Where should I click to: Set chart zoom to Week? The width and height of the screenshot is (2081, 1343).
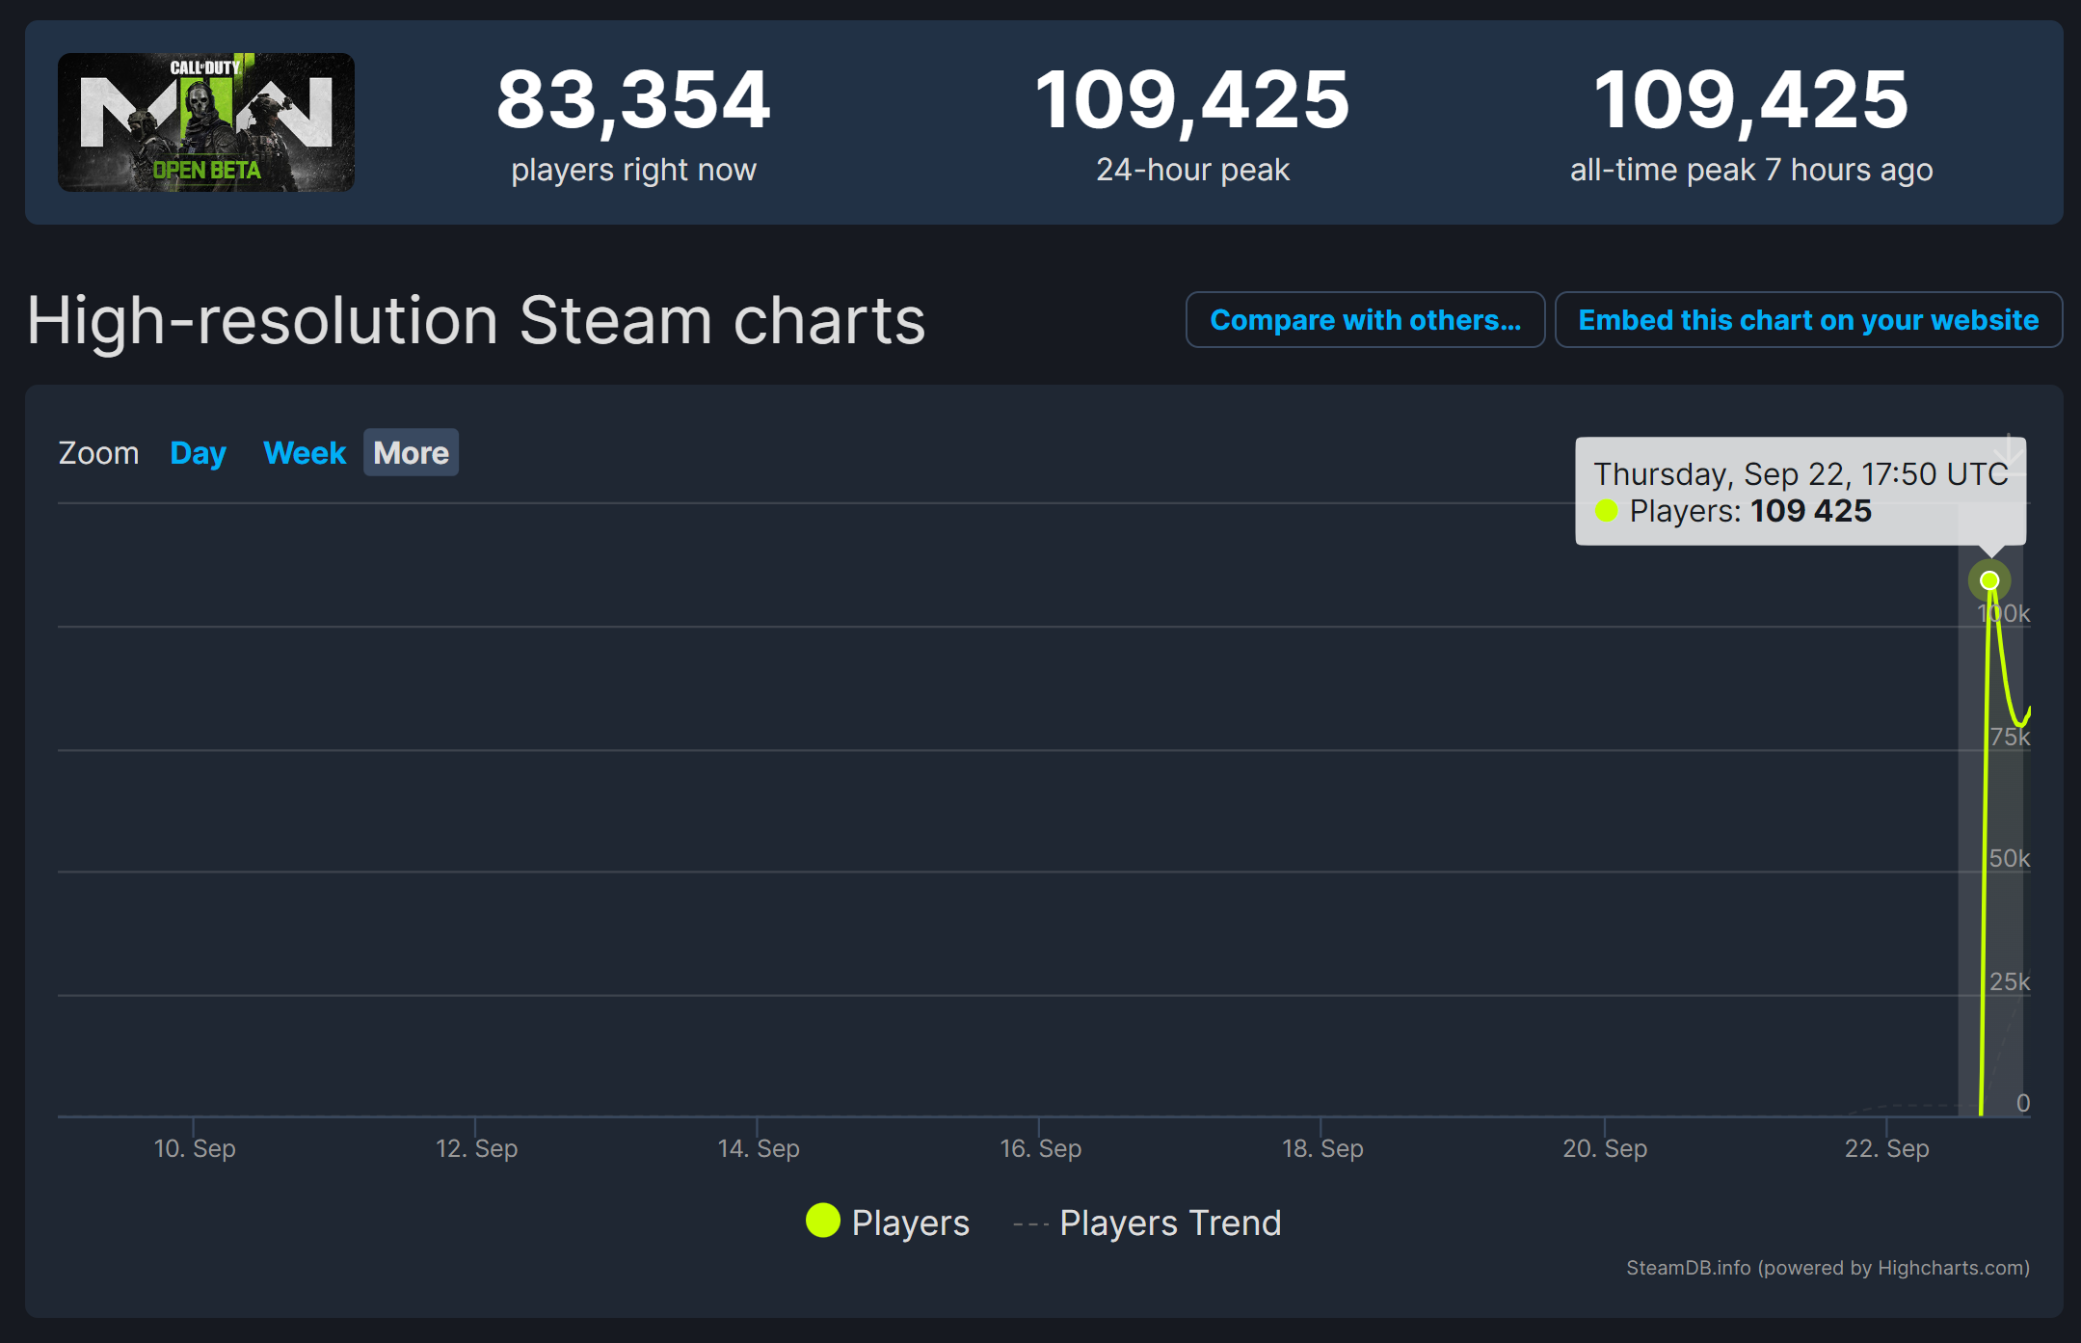point(305,453)
